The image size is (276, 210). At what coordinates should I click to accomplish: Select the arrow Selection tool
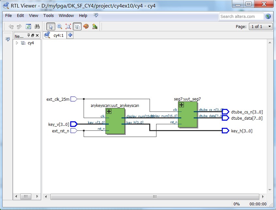click(51, 26)
